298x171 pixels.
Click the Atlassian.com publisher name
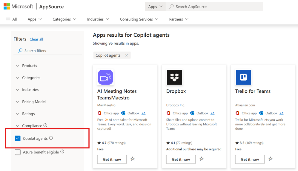[x=245, y=105]
